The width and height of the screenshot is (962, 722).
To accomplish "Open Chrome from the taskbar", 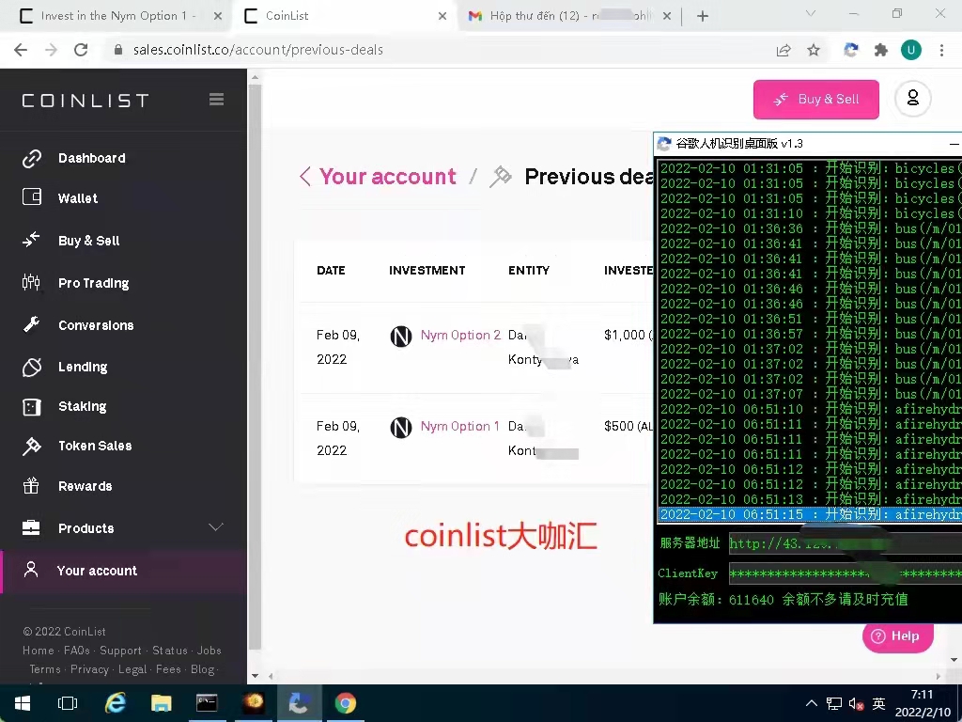I will coord(346,703).
